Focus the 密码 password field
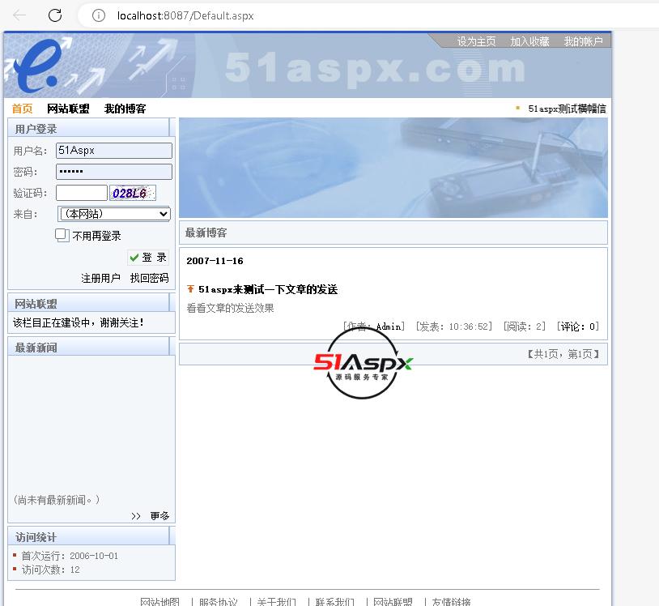Screen dimensions: 659x606 coord(114,172)
